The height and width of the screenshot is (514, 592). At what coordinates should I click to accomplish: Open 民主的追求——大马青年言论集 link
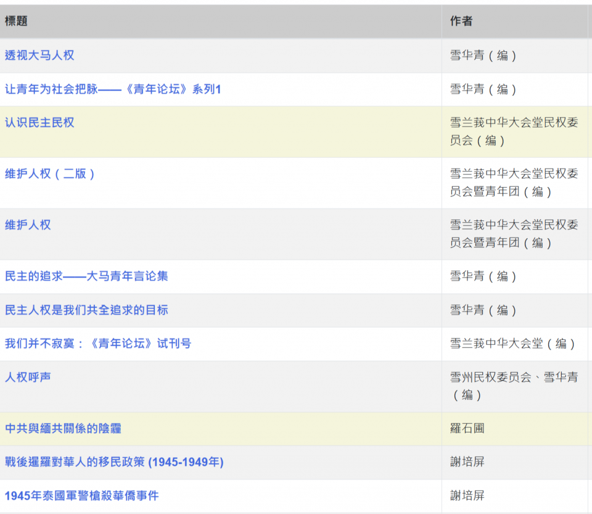click(x=86, y=276)
